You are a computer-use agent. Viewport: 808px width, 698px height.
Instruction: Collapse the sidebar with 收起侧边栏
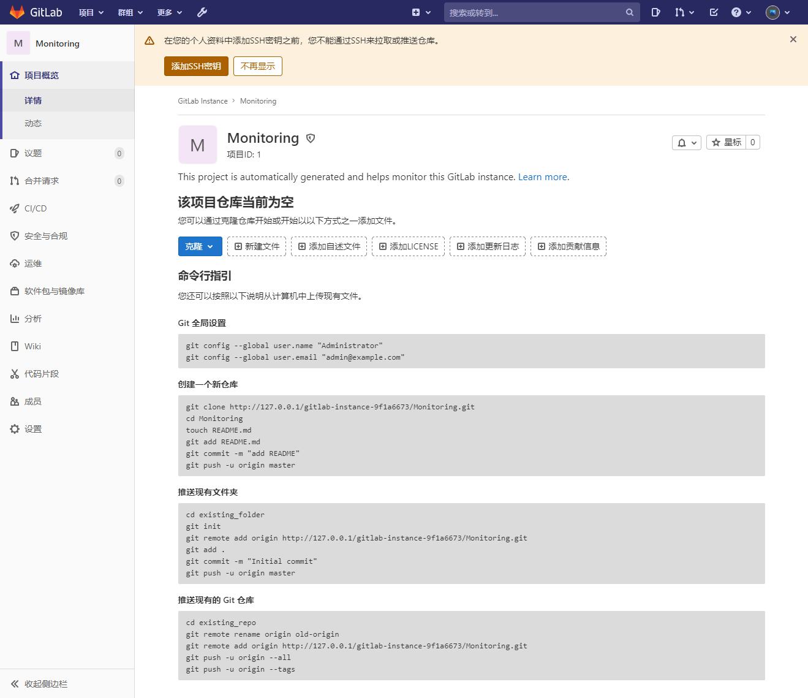tap(67, 684)
